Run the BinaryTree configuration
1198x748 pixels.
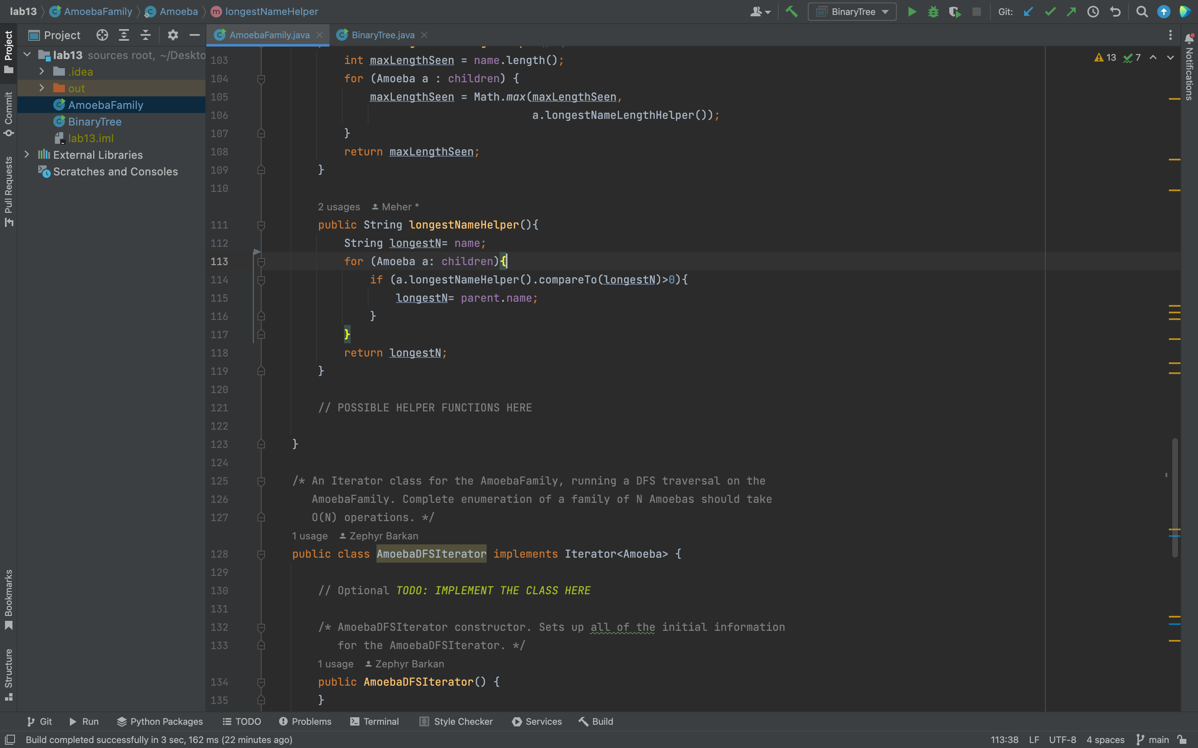click(911, 12)
